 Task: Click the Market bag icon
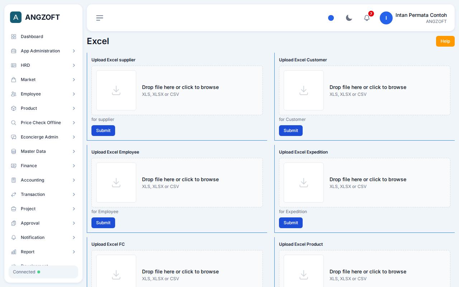click(14, 80)
